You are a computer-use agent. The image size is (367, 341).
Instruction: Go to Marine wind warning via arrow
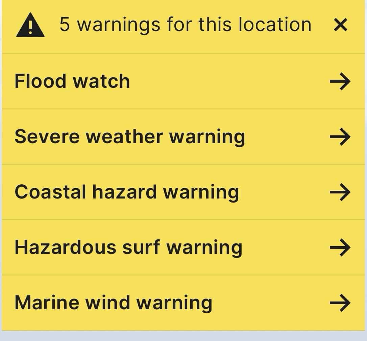[x=340, y=303]
